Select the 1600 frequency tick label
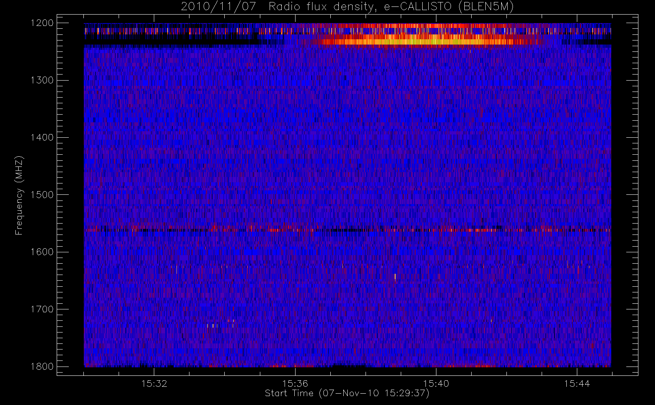 42,252
